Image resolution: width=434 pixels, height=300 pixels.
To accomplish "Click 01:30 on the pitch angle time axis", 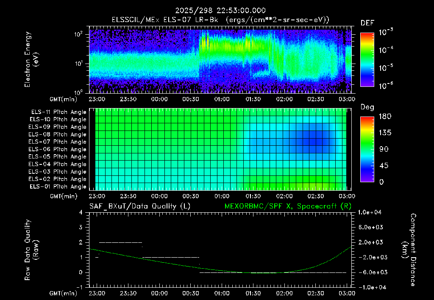I will click(x=253, y=196).
